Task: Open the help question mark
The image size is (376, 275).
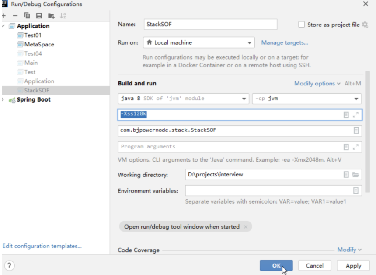Action: (9, 266)
